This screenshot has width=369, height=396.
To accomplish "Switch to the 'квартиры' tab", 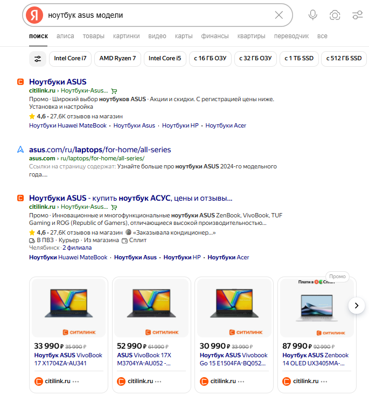I will (251, 36).
